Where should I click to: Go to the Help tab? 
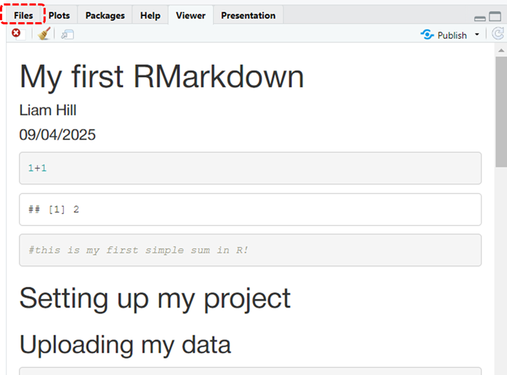click(150, 15)
